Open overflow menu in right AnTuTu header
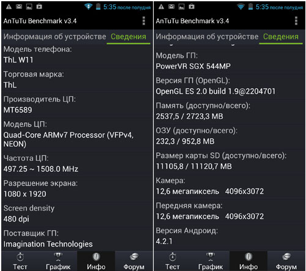306x271 pixels. (296, 21)
